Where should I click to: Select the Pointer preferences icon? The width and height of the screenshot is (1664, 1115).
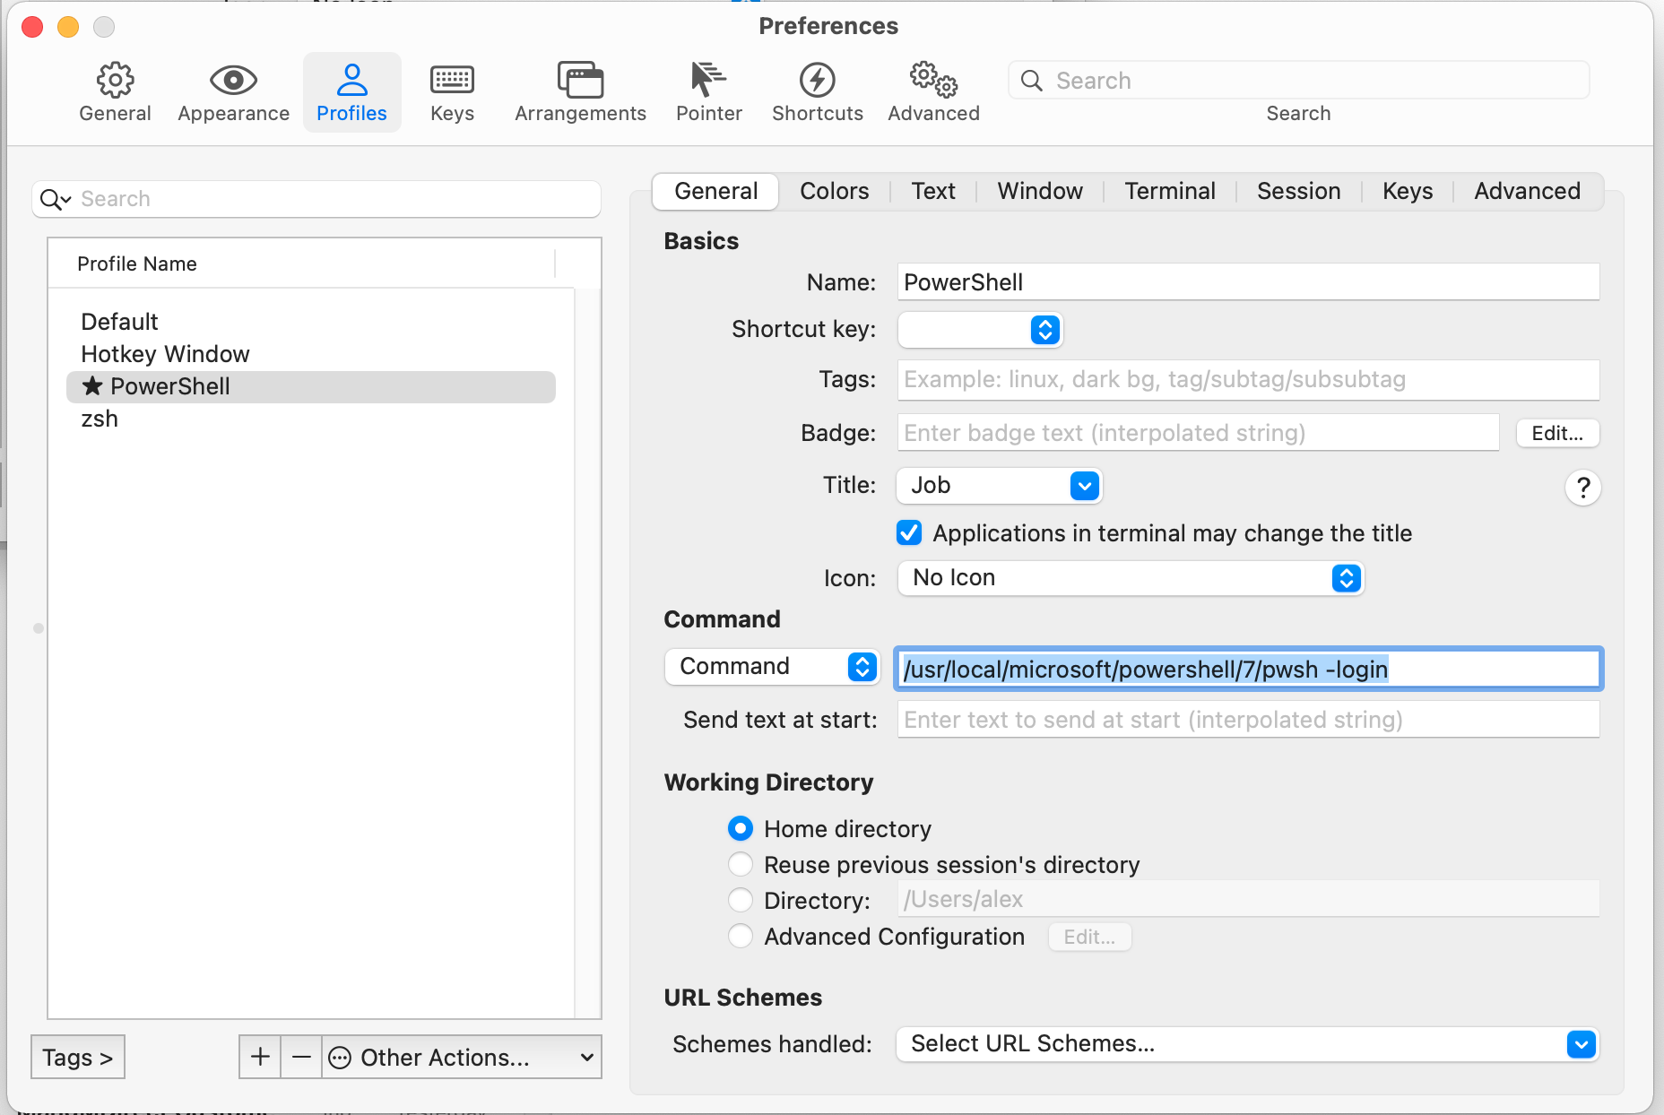click(x=708, y=90)
